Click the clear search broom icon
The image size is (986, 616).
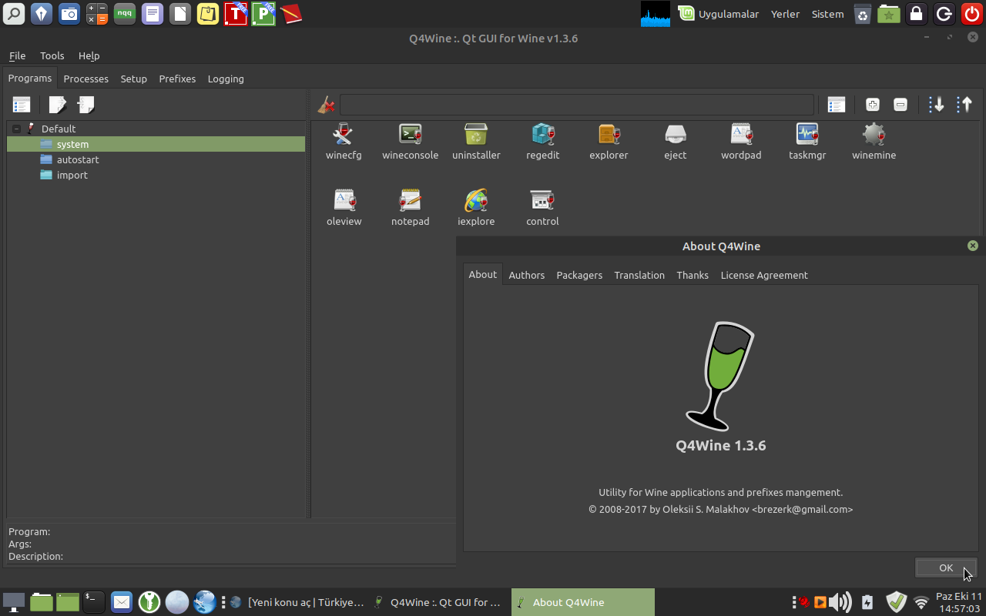326,105
